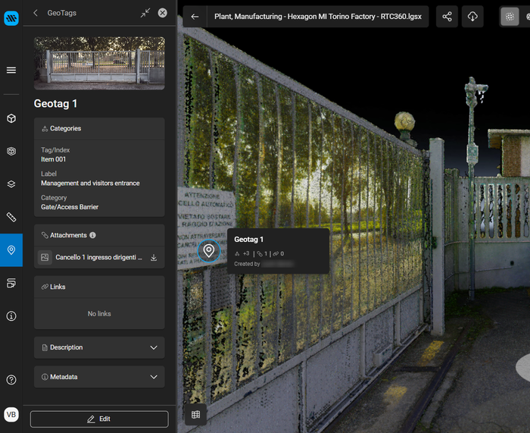Open the floor plan map icon
The height and width of the screenshot is (433, 530).
195,414
